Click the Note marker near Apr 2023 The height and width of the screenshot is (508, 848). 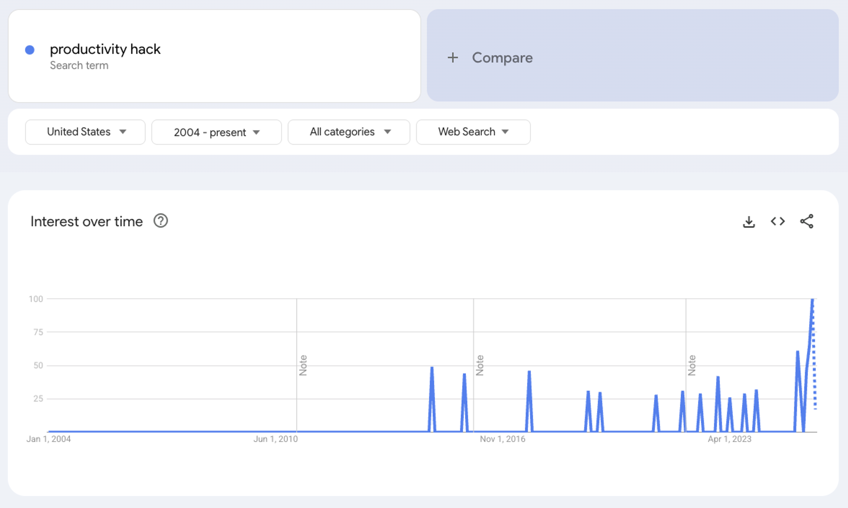coord(692,365)
